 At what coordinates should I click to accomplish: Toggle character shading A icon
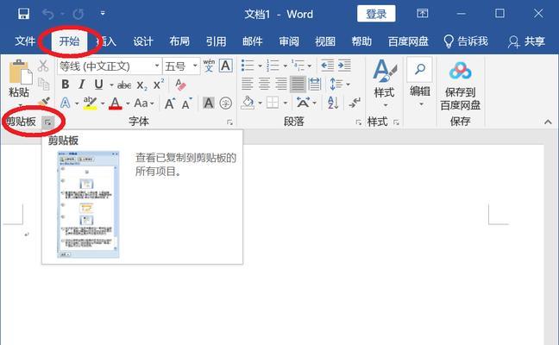209,103
